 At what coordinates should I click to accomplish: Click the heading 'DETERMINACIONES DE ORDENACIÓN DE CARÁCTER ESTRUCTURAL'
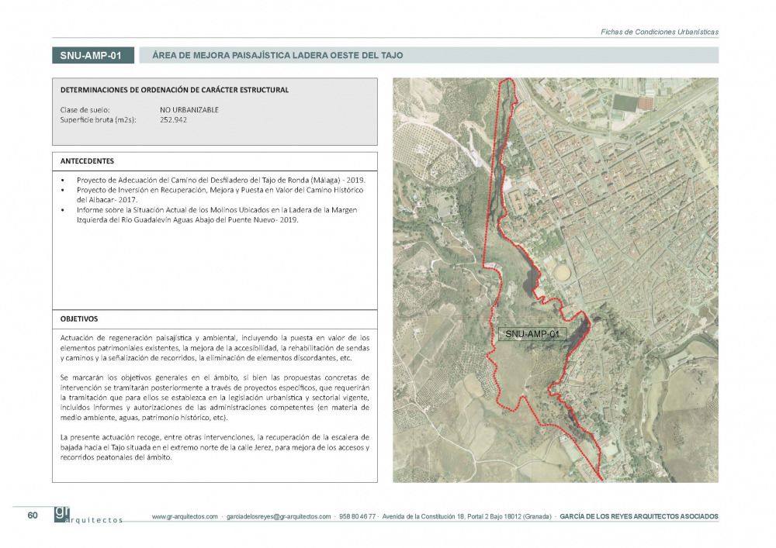[174, 90]
